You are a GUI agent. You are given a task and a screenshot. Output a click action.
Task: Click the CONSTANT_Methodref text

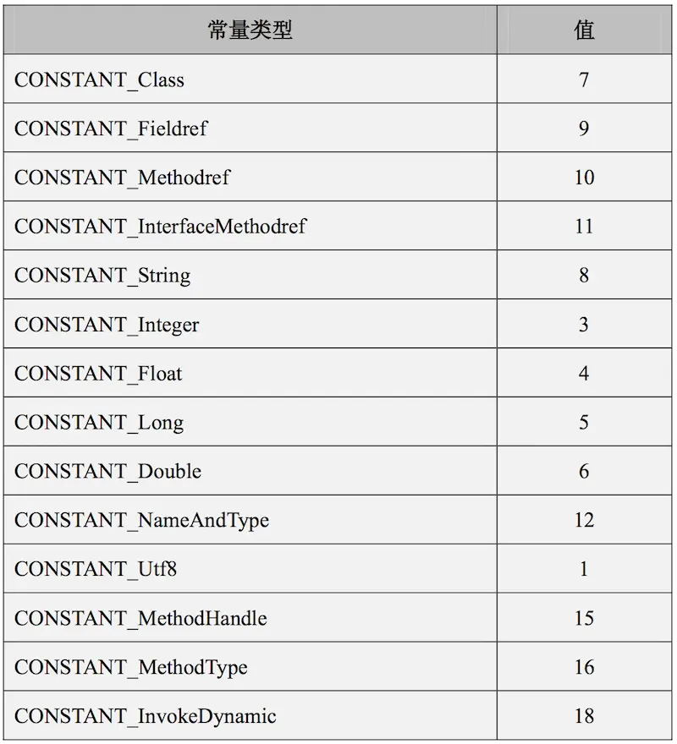tap(122, 178)
